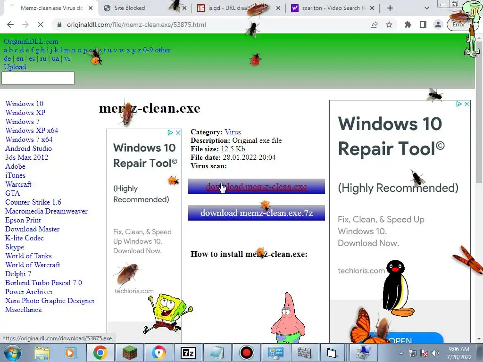Screen dimensions: 483x362
Task: Click the address bar URL
Action: (x=136, y=25)
